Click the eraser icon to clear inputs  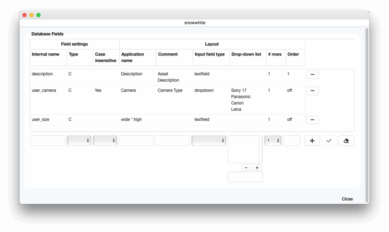[346, 141]
